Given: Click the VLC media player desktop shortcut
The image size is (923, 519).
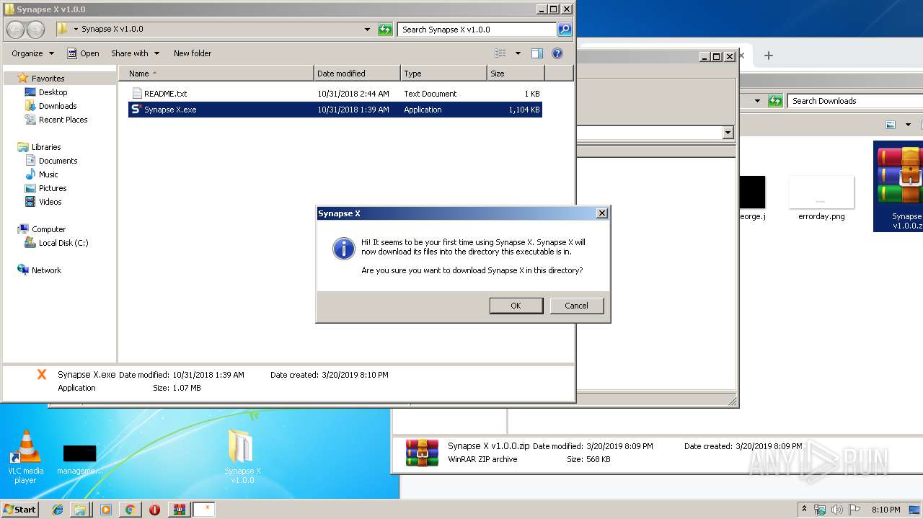Looking at the screenshot, I should [x=26, y=457].
